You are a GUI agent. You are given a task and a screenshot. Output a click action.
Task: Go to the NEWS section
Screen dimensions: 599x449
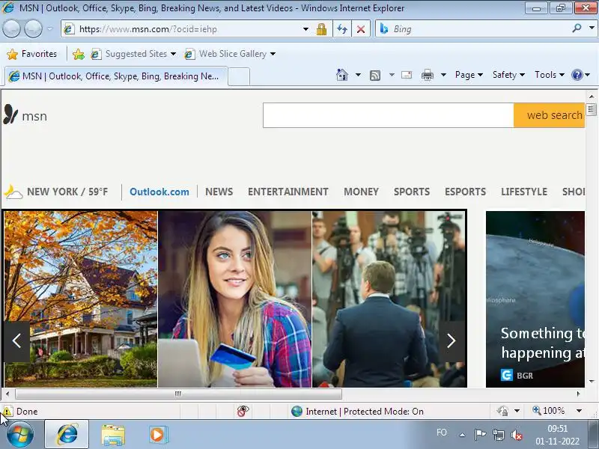point(219,192)
